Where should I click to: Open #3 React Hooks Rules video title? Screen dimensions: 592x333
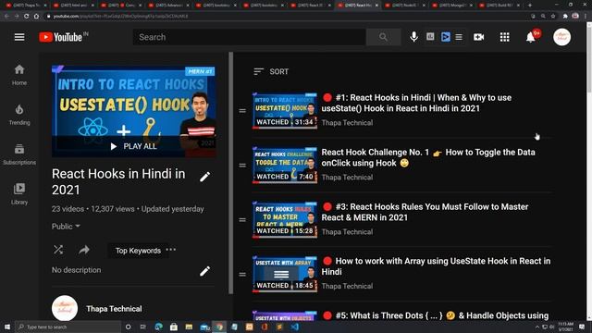pyautogui.click(x=425, y=212)
